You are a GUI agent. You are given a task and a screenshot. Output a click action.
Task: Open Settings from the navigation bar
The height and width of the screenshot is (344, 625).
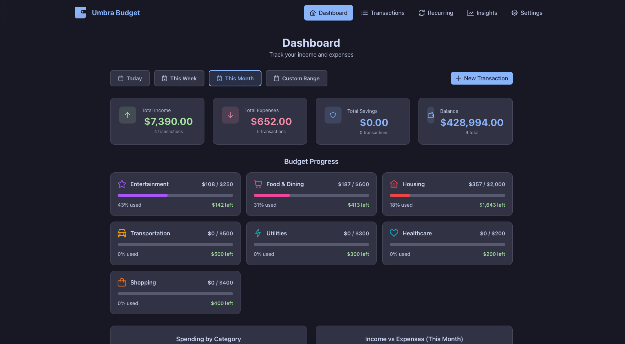527,13
